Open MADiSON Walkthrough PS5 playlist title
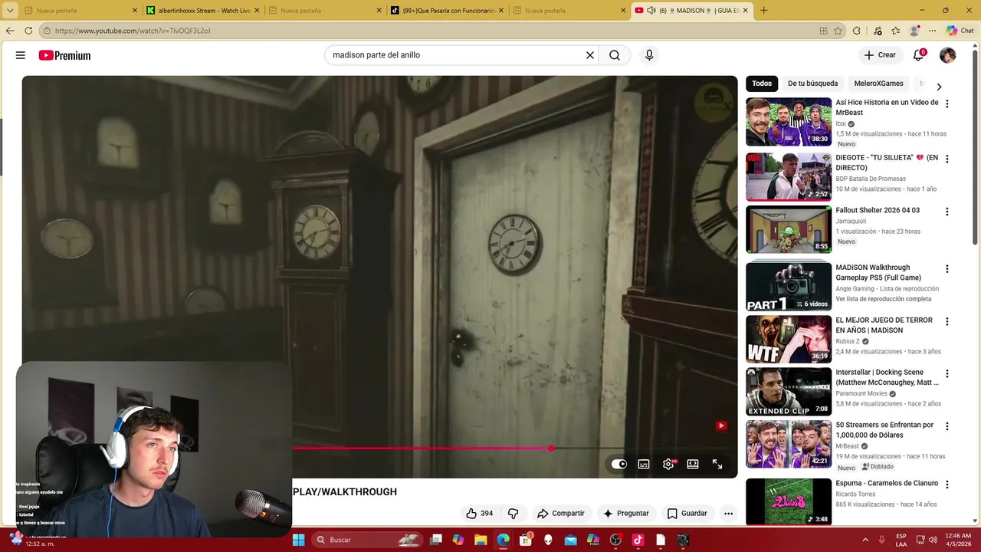This screenshot has width=981, height=552. pos(878,273)
